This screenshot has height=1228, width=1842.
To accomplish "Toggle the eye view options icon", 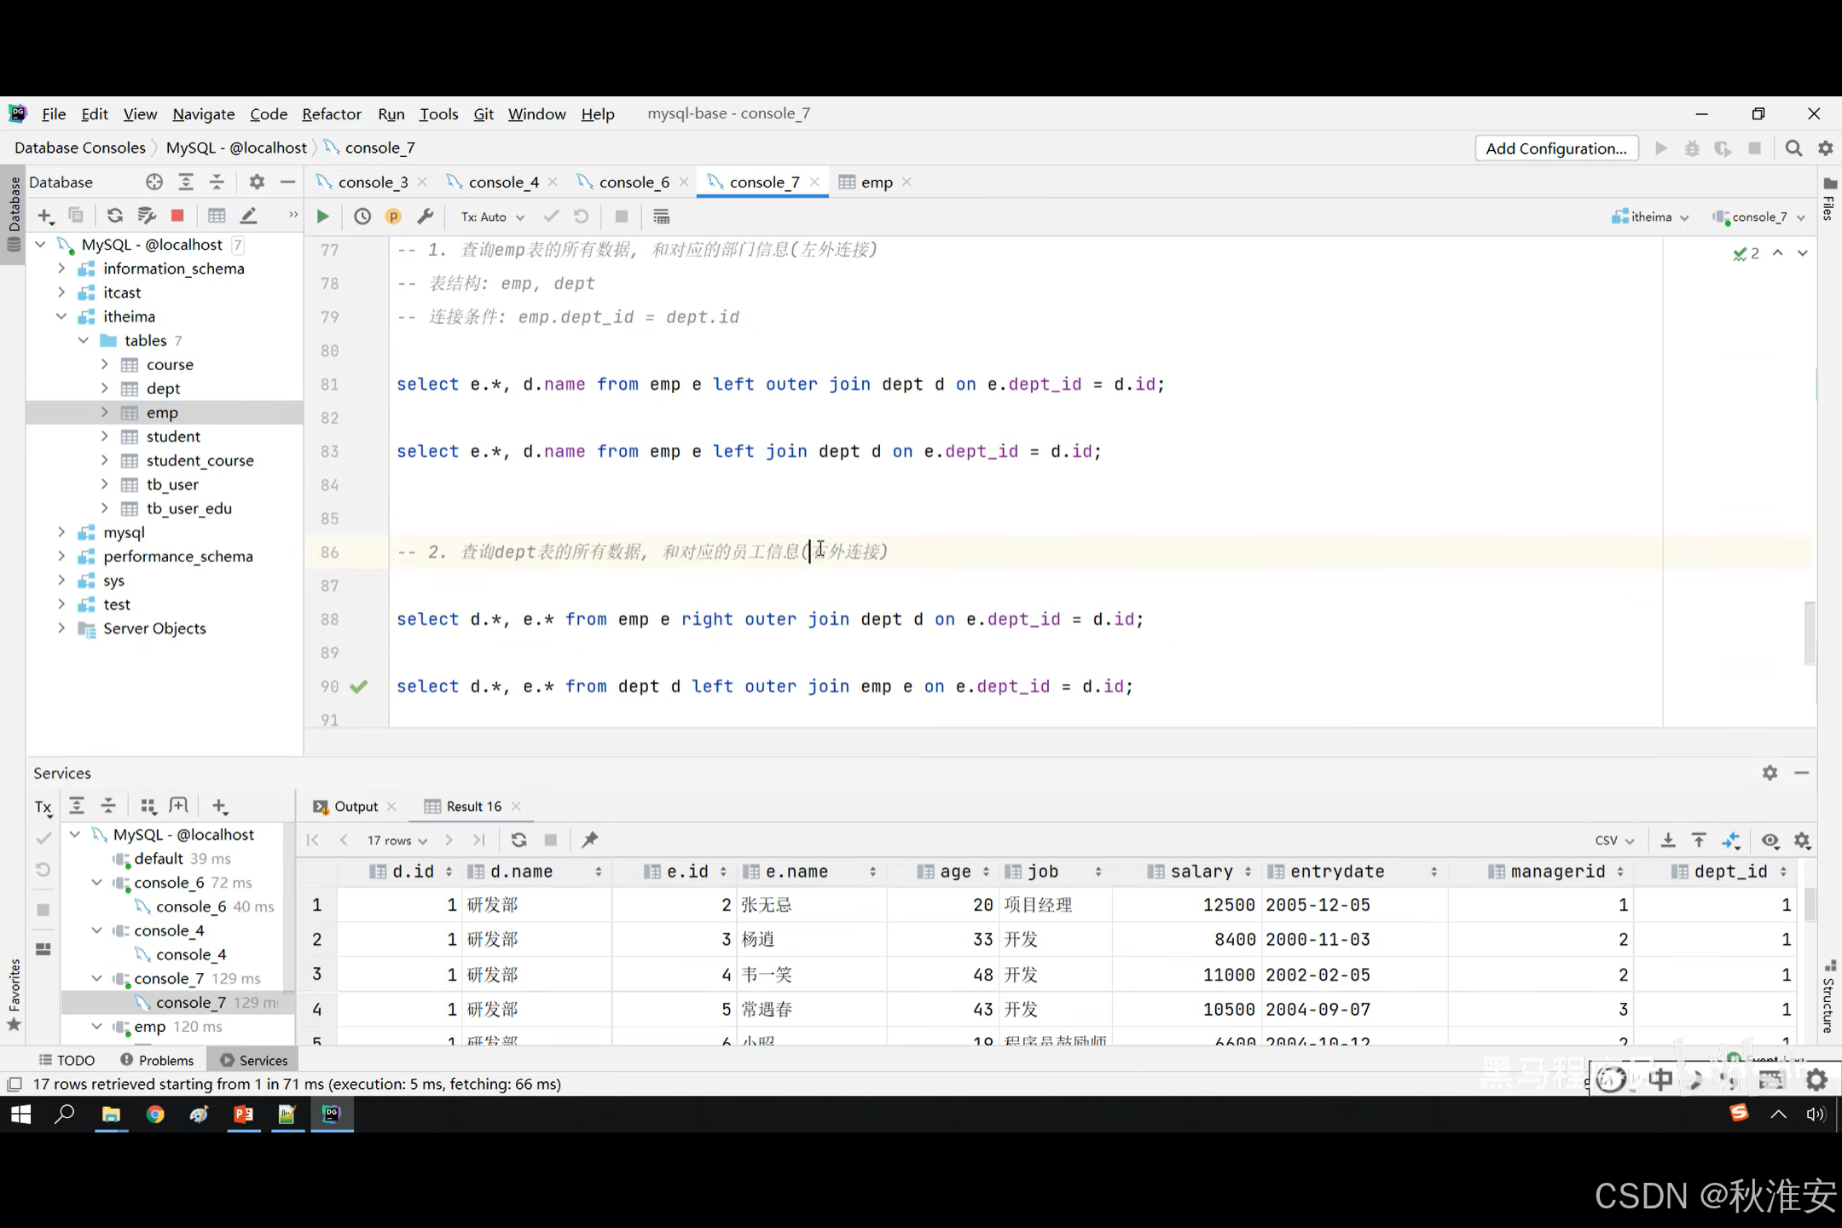I will tap(1770, 841).
